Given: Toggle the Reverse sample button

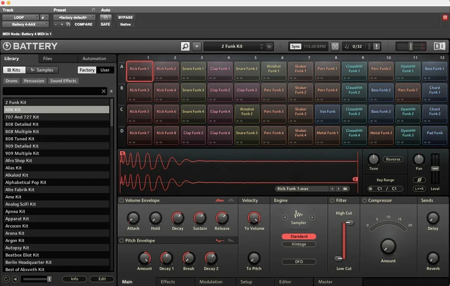Looking at the screenshot, I should click(393, 159).
